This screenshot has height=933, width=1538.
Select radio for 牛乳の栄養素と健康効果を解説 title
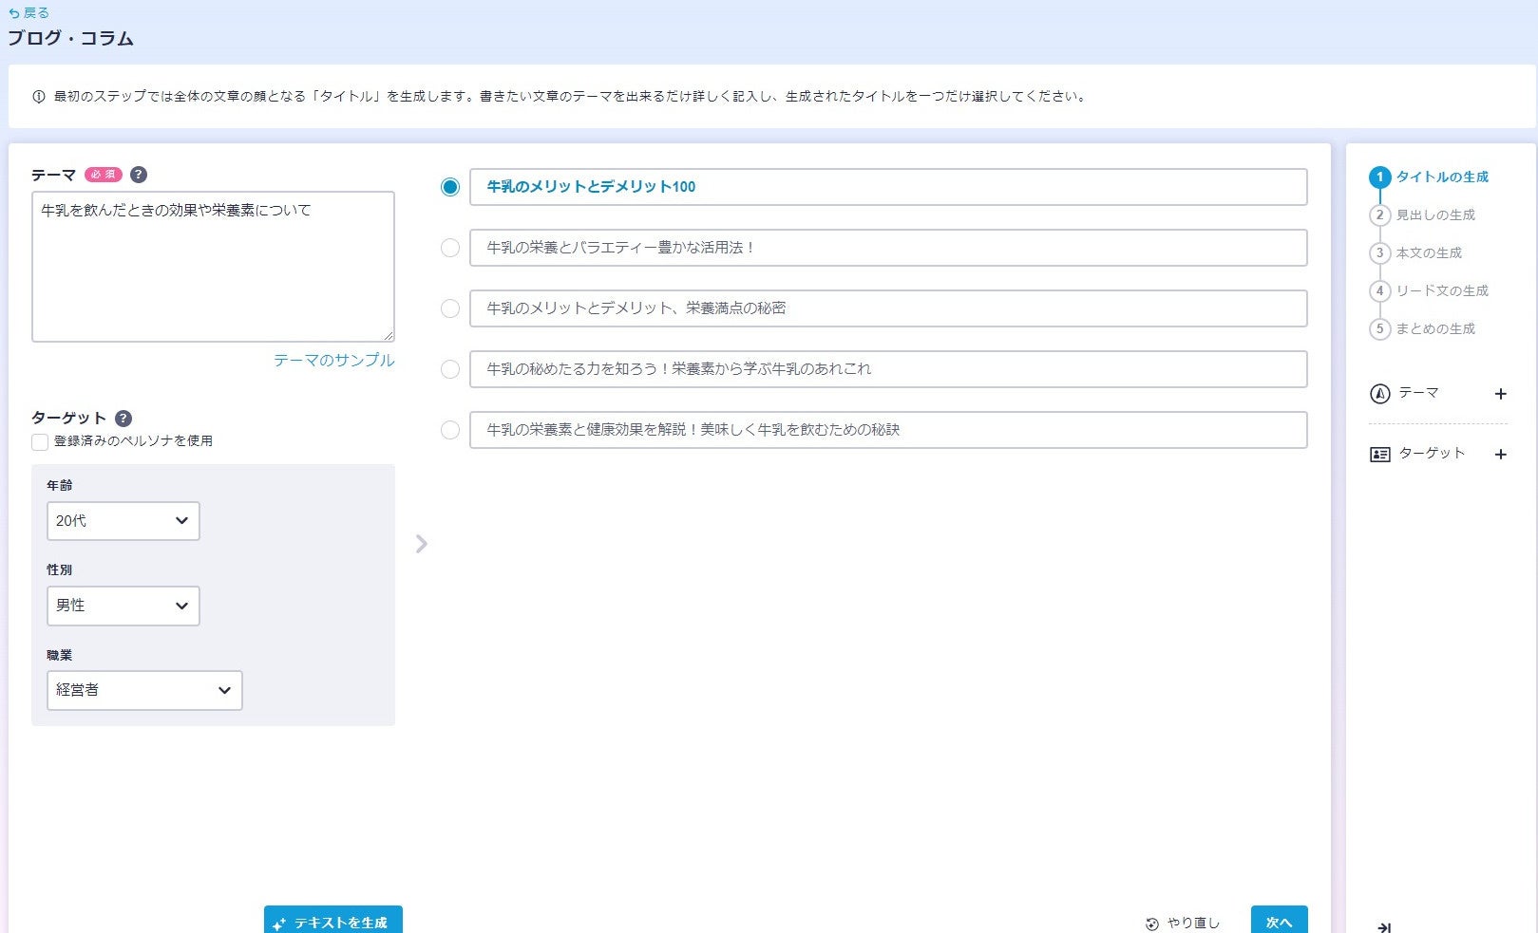tap(450, 430)
